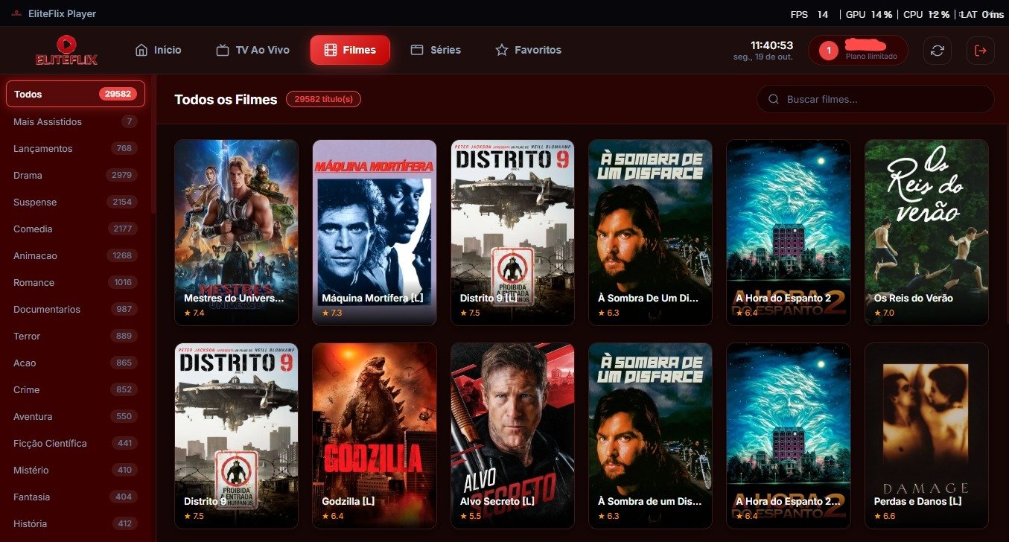Open the Godzilla [L] movie card
The width and height of the screenshot is (1009, 542).
coord(375,436)
